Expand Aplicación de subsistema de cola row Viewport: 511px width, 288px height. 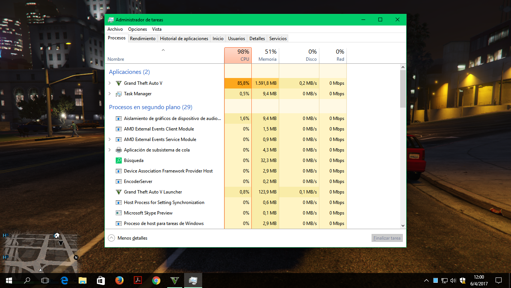click(110, 150)
